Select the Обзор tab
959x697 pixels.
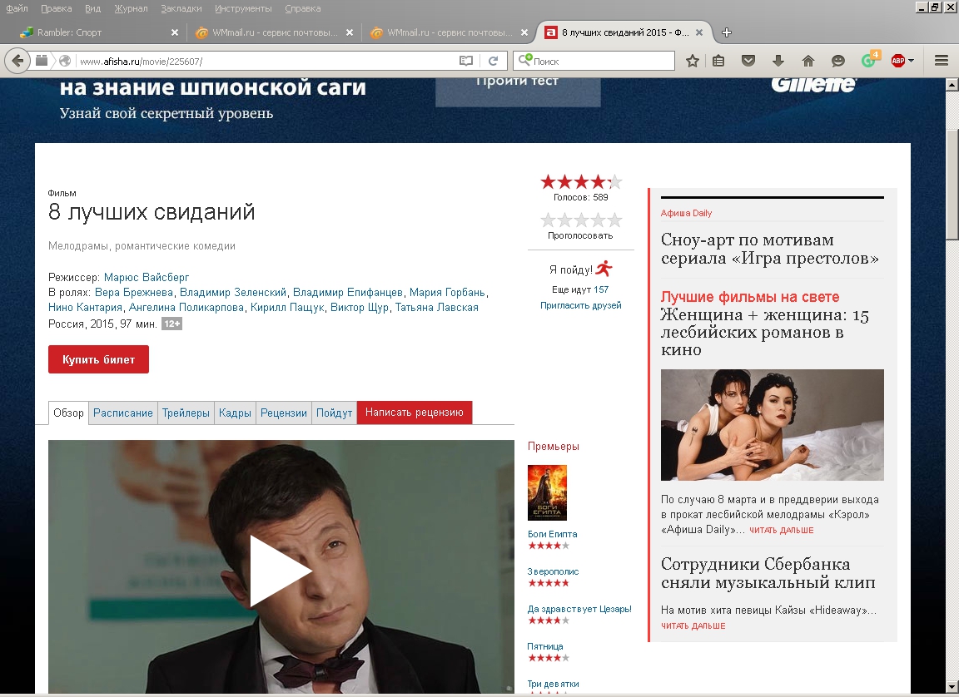pyautogui.click(x=68, y=413)
